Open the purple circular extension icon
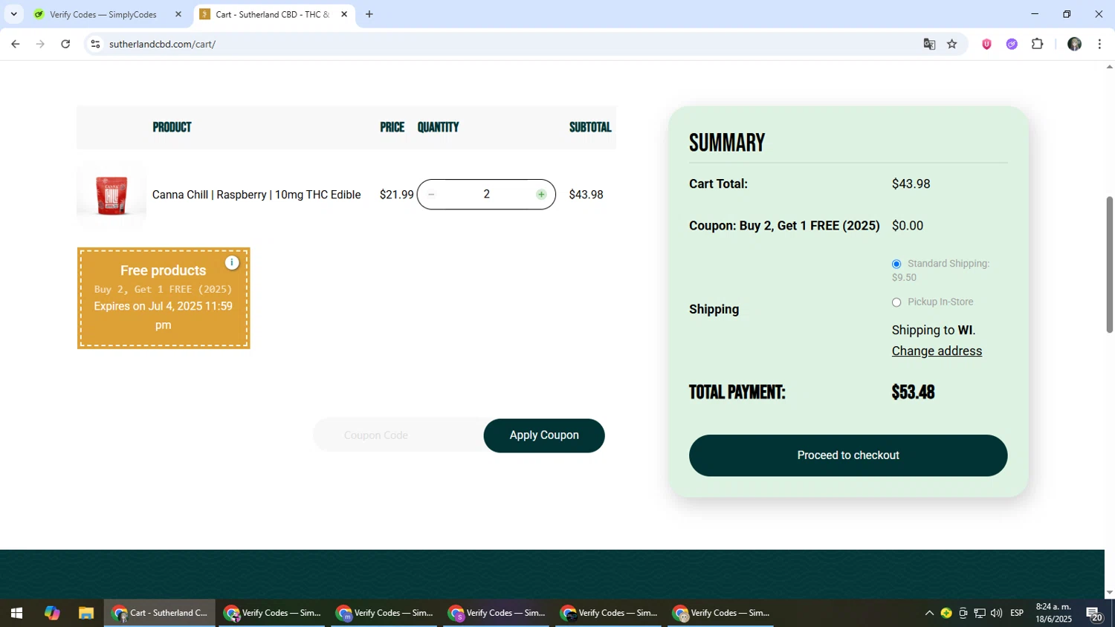The height and width of the screenshot is (627, 1115). click(x=1012, y=44)
